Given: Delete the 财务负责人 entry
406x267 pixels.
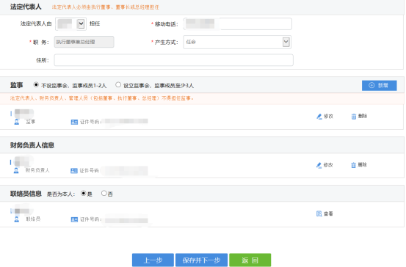Looking at the screenshot, I should 359,165.
